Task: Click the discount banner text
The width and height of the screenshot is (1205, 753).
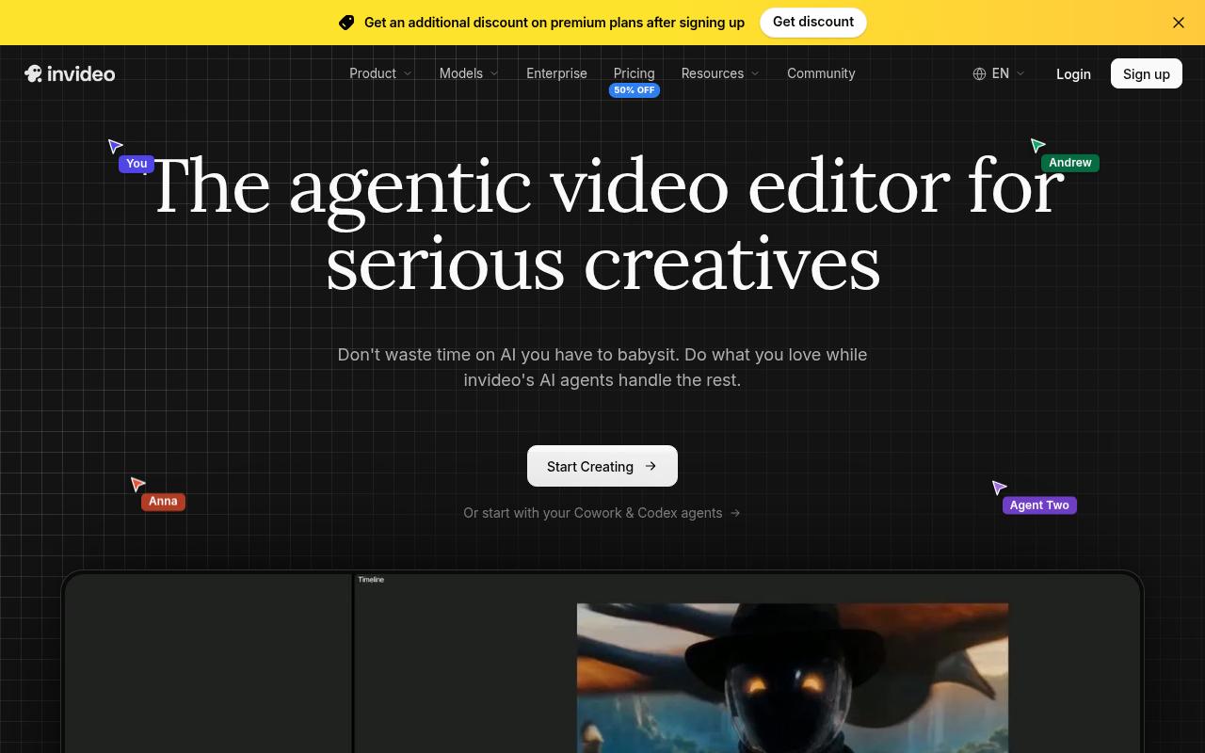Action: (554, 23)
